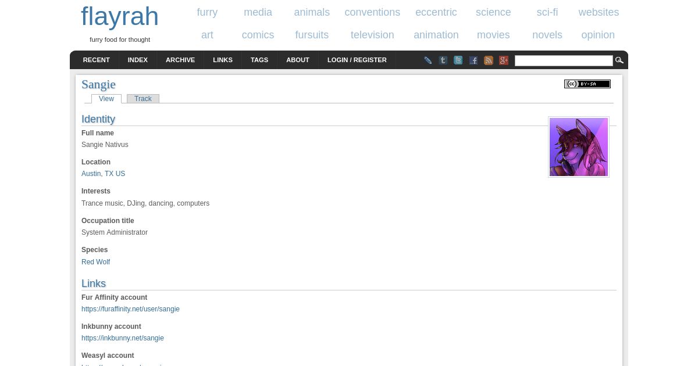698x366 pixels.
Task: Click the Inkbunny account label
Action: [x=111, y=326]
